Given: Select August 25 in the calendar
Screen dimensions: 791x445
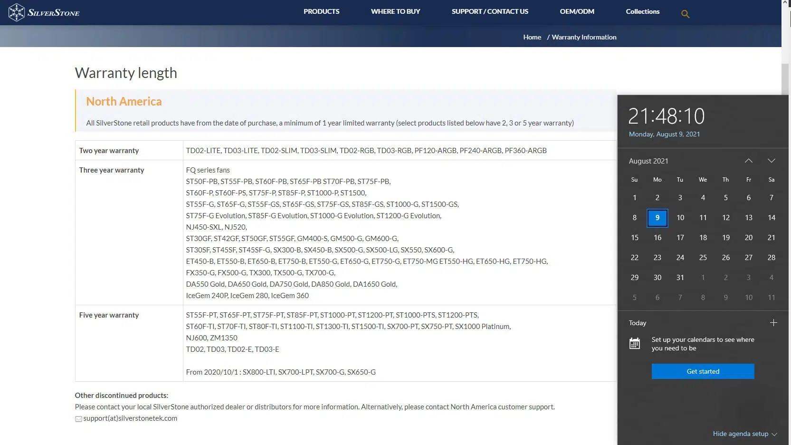Looking at the screenshot, I should (703, 258).
